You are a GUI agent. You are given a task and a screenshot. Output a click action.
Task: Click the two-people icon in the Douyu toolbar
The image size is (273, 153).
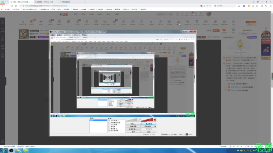[114, 21]
